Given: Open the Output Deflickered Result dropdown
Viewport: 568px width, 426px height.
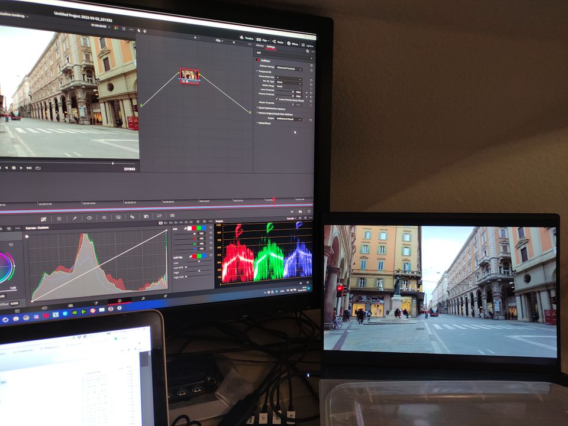Looking at the screenshot, I should point(289,119).
